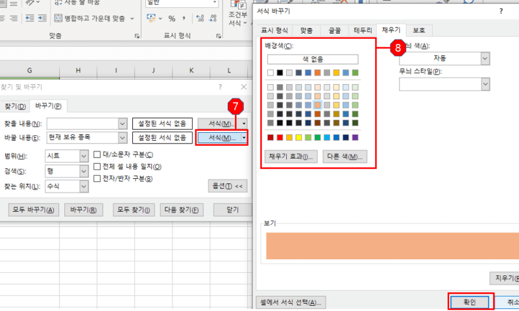Click the 닫기 button
The height and width of the screenshot is (311, 519).
coord(233,210)
